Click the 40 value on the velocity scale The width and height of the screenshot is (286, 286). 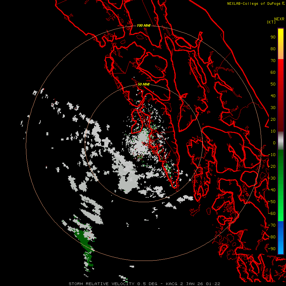point(273,96)
